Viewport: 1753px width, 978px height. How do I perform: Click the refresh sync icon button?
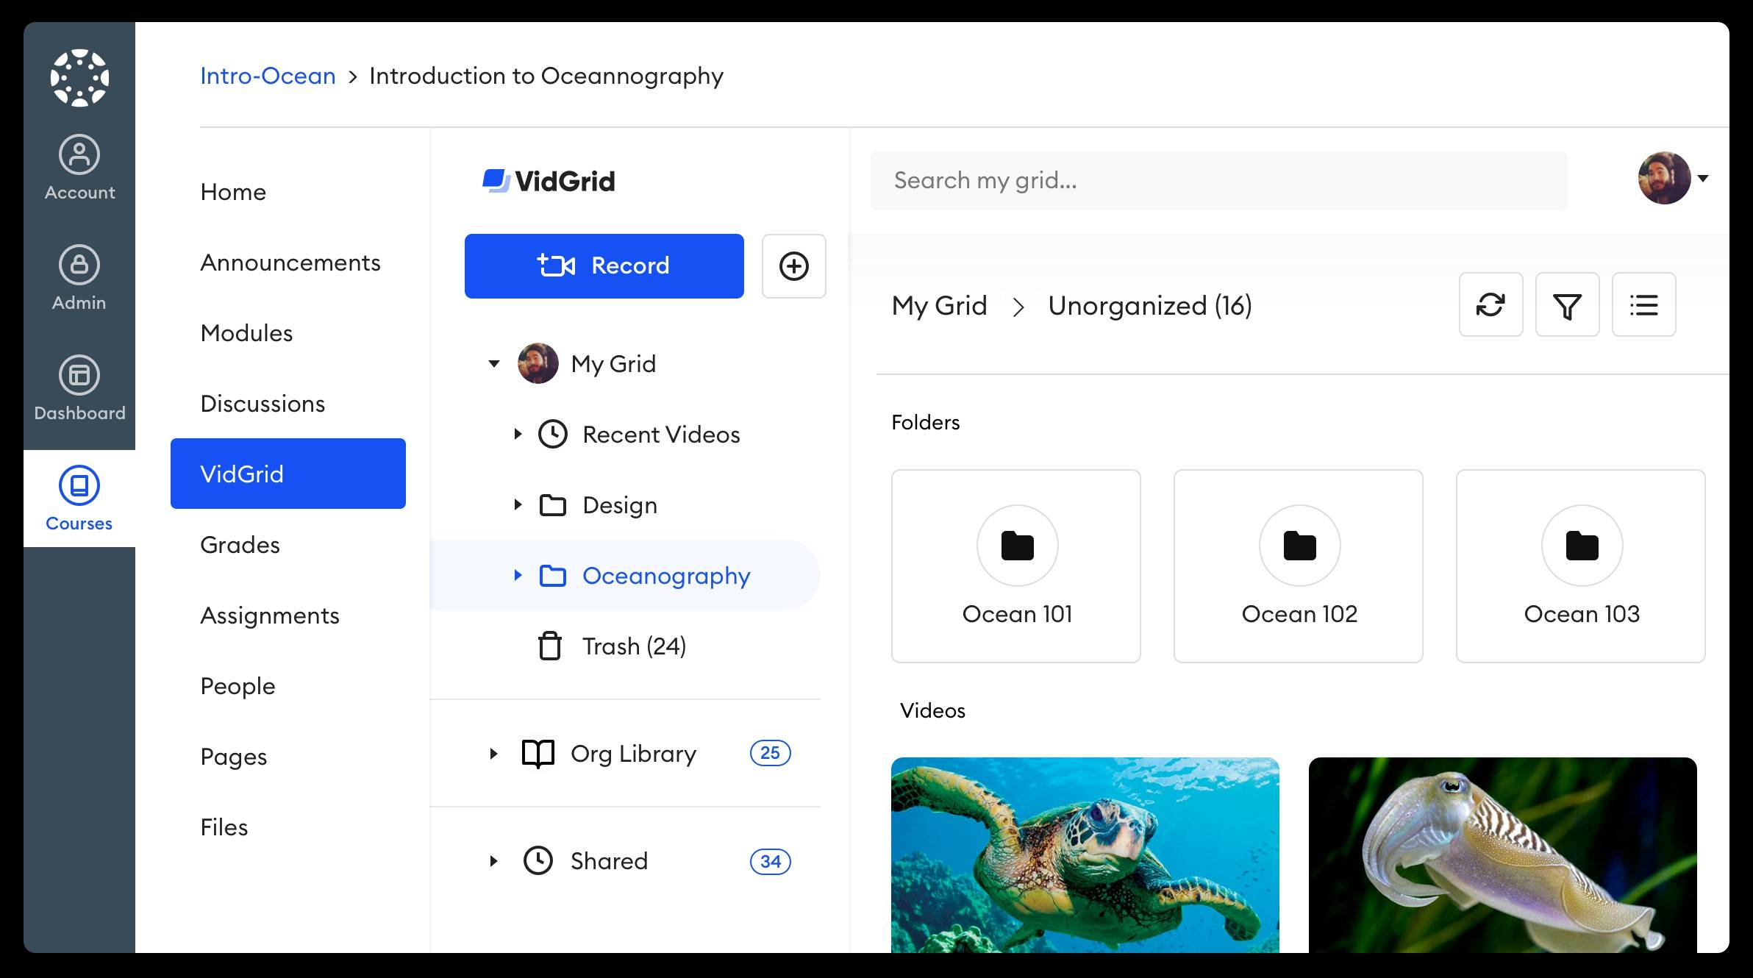[1490, 304]
